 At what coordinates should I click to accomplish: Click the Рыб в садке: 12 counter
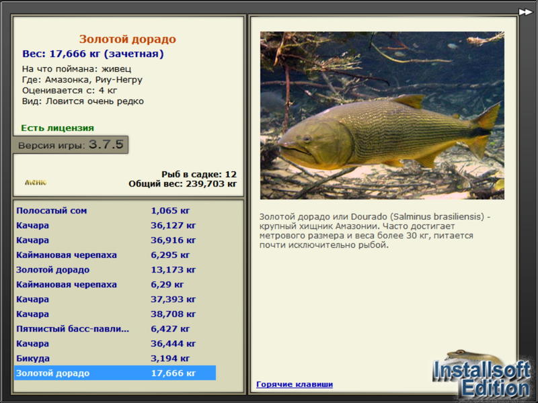click(199, 174)
